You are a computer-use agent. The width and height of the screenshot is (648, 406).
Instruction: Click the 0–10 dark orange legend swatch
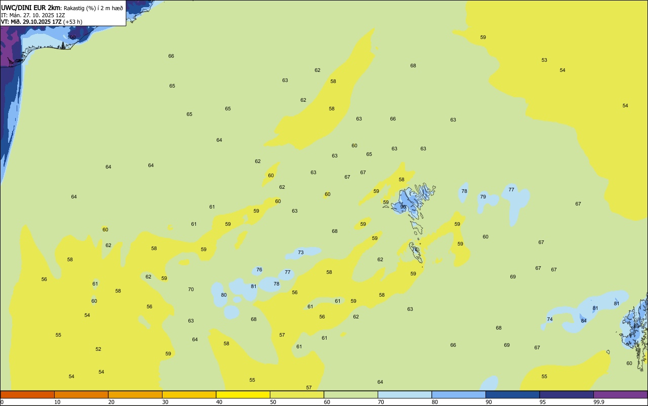[x=27, y=394]
